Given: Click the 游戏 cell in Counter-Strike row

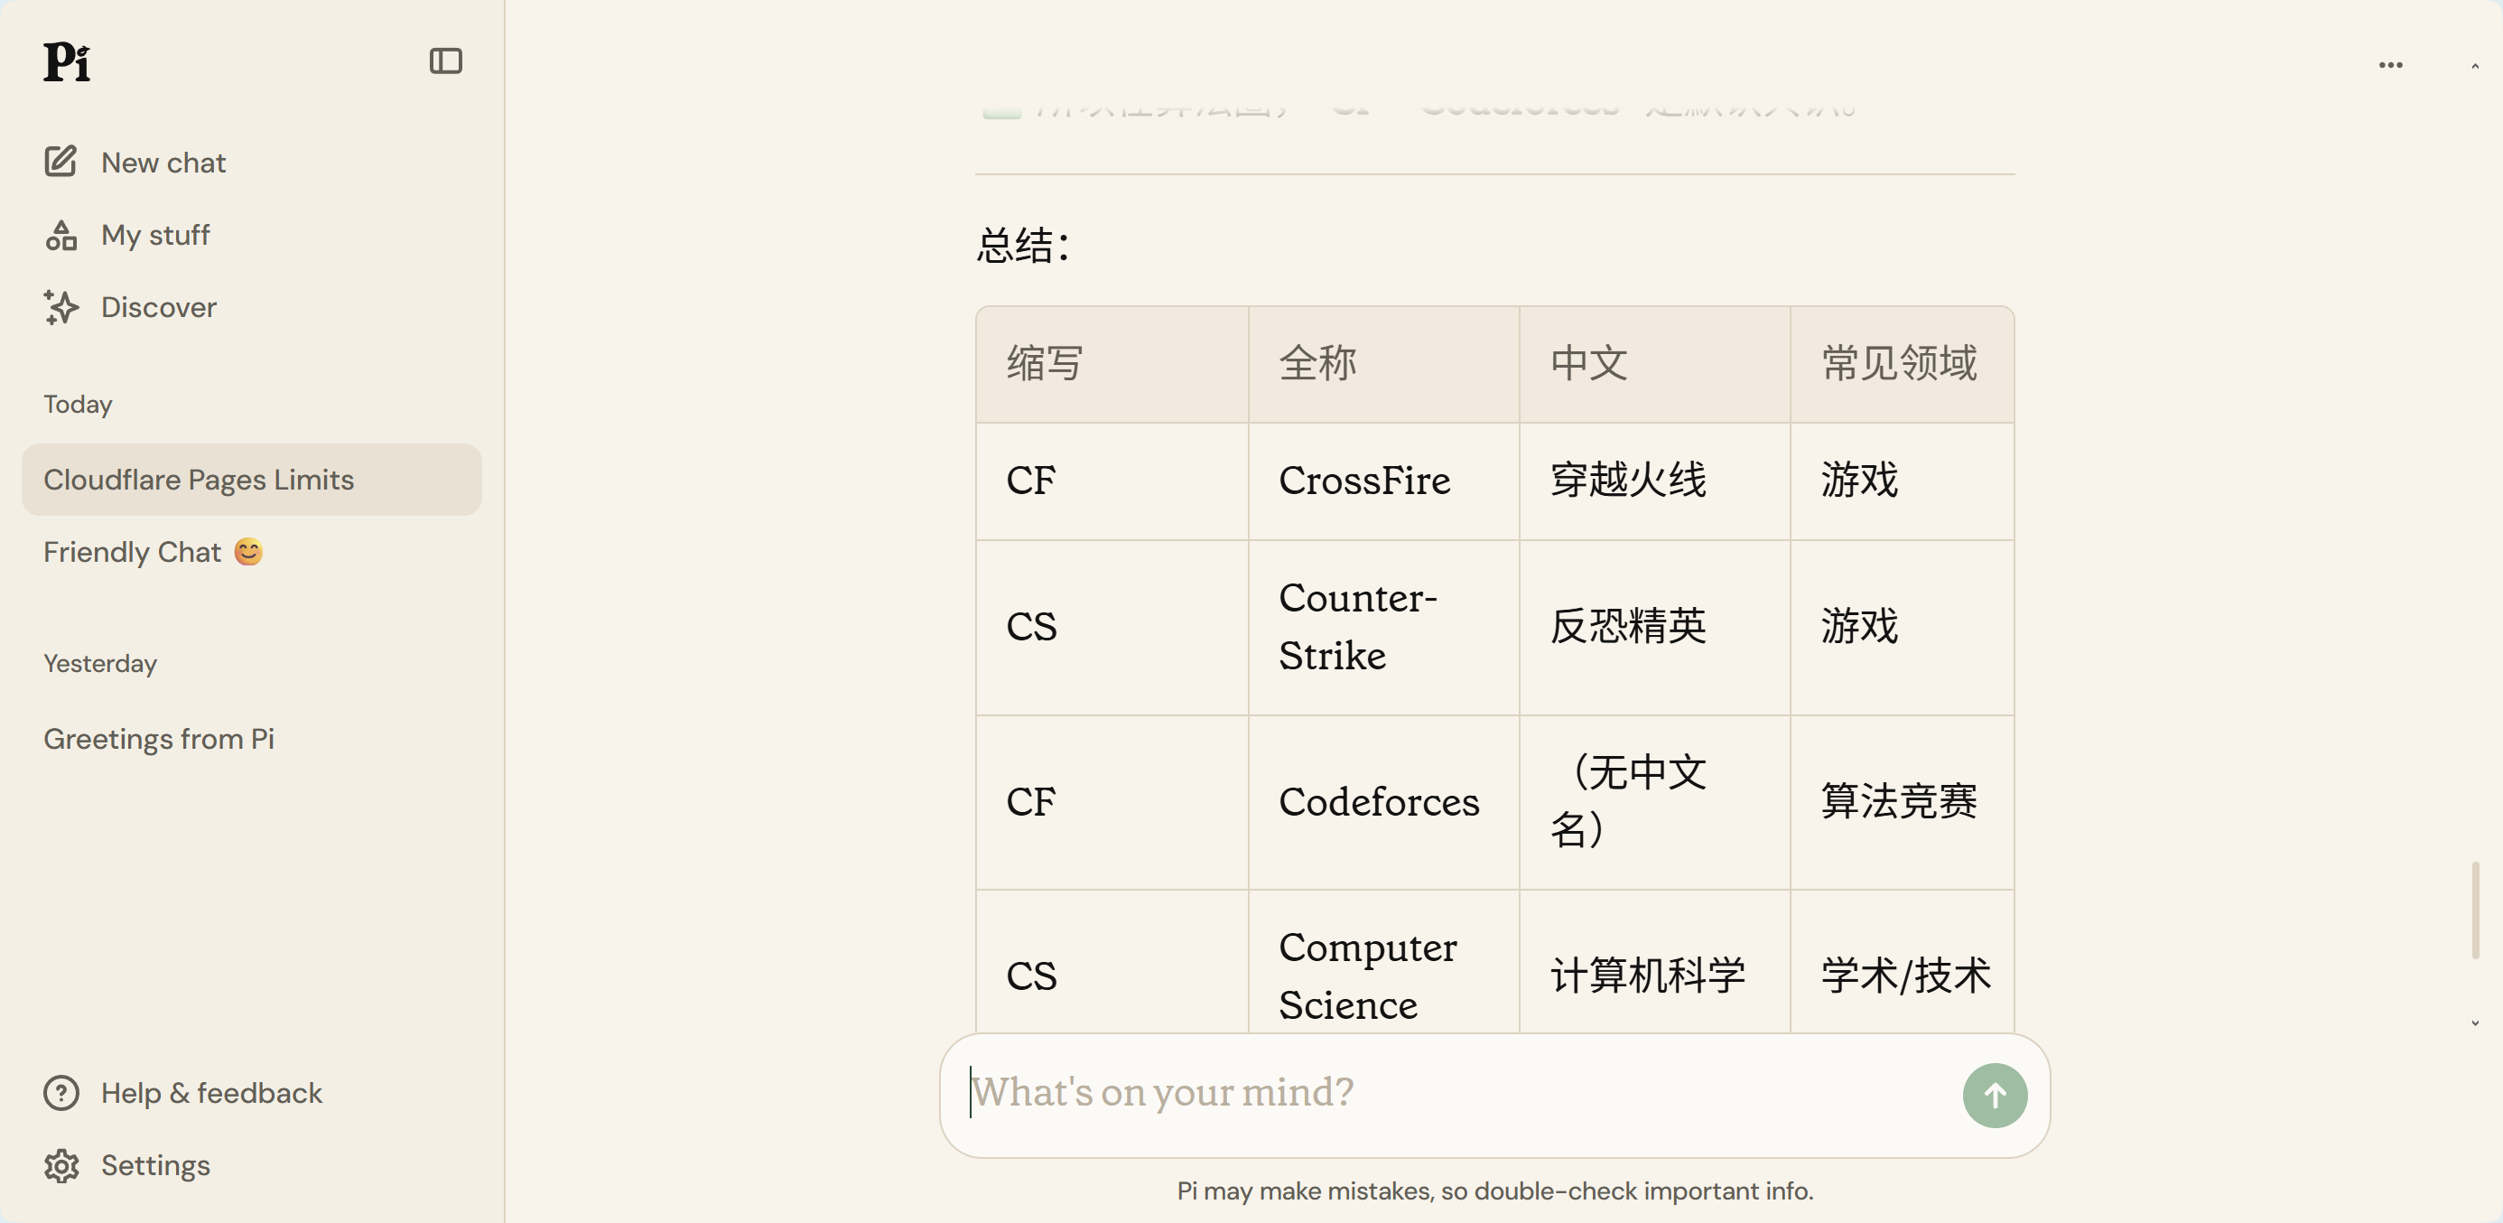Looking at the screenshot, I should (x=1902, y=627).
